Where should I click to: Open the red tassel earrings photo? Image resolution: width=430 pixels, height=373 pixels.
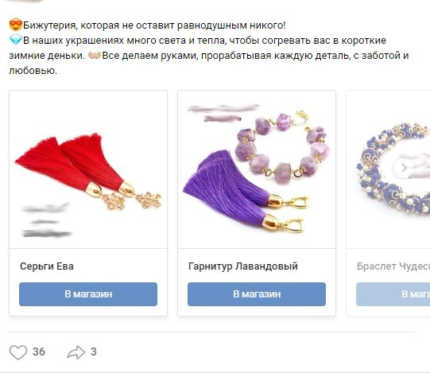pos(88,169)
